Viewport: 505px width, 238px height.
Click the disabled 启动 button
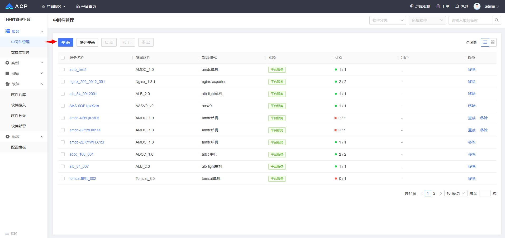click(109, 42)
